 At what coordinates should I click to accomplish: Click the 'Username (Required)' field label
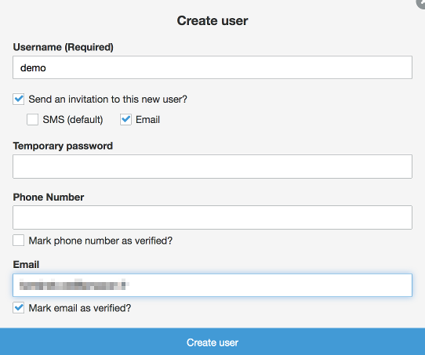(64, 47)
